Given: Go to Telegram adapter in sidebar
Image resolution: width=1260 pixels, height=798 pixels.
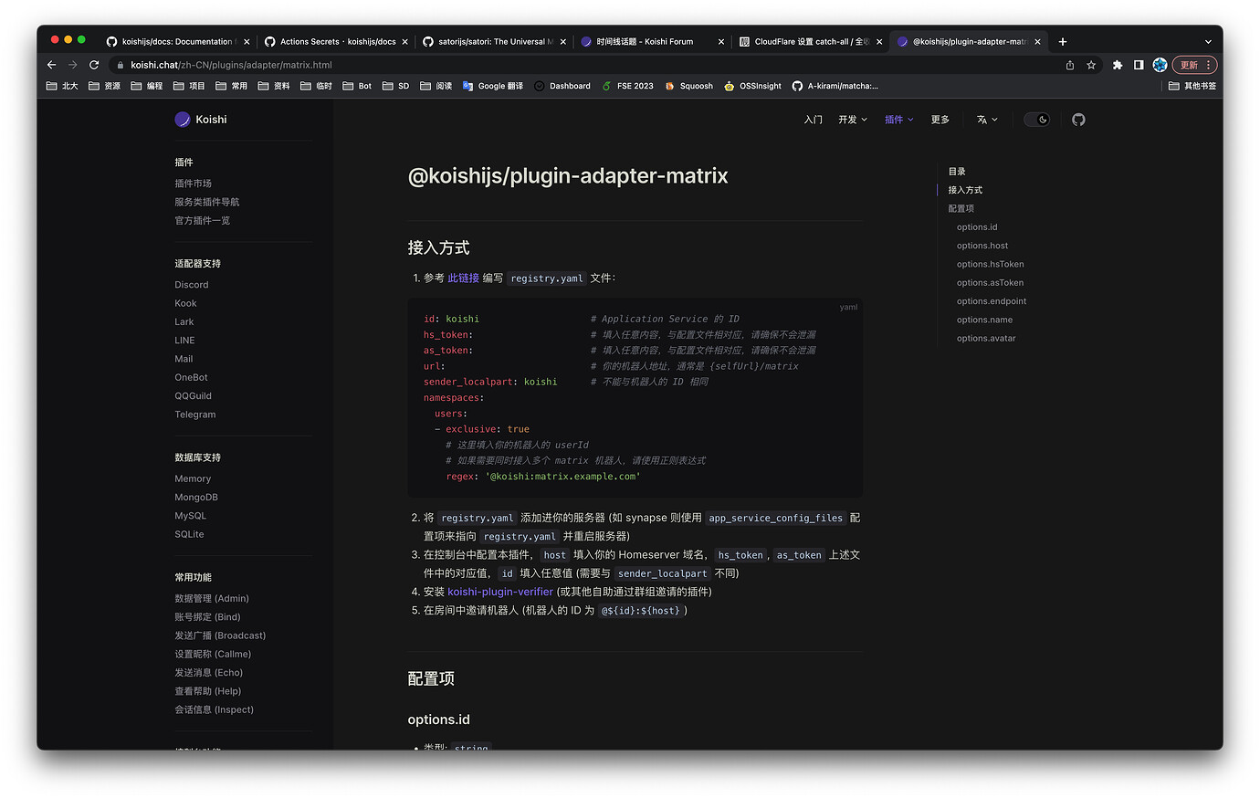Looking at the screenshot, I should 195,415.
